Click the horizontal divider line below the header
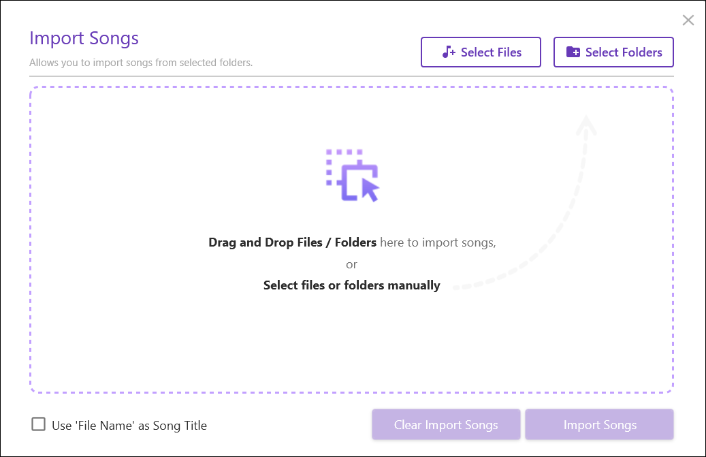Viewport: 706px width, 457px height. (x=351, y=76)
